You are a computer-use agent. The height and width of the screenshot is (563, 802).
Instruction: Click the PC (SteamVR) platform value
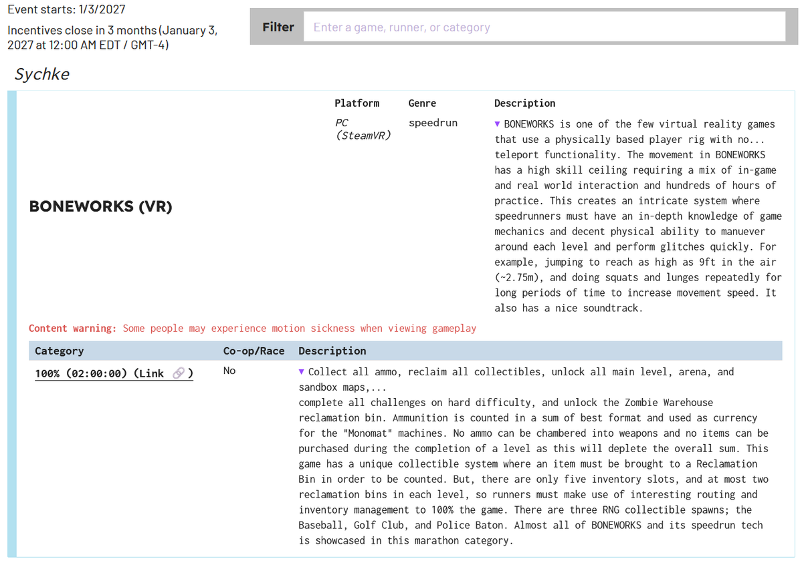click(363, 129)
